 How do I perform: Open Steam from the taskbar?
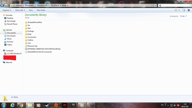pyautogui.click(x=47, y=105)
